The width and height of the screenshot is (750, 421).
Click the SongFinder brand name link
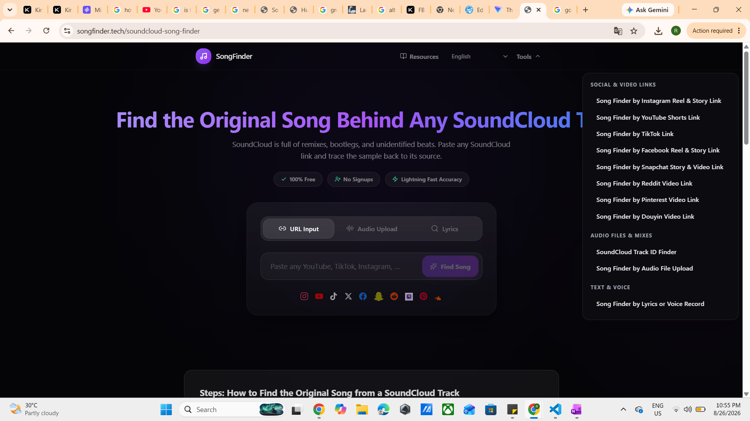coord(234,57)
